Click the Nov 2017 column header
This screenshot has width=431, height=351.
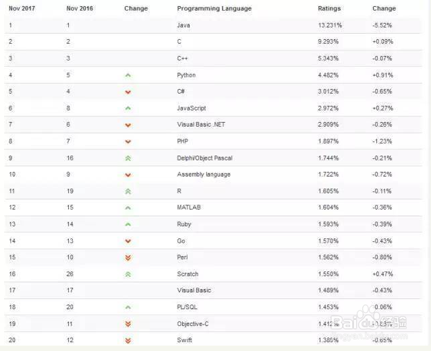(x=22, y=9)
